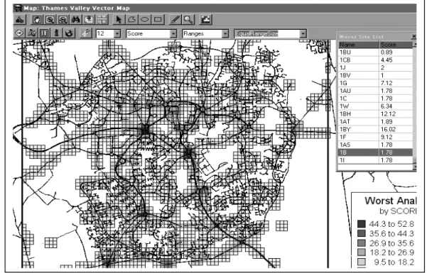Screen dimensions: 427x273
Task: Select site 1W in the list
Action: coord(376,106)
